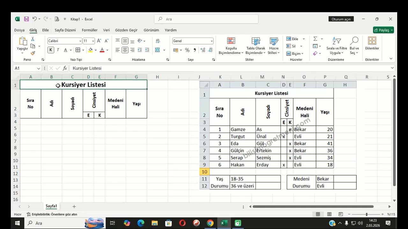Click the AutoSum sigma icon
This screenshot has height=229, width=408.
(x=315, y=39)
